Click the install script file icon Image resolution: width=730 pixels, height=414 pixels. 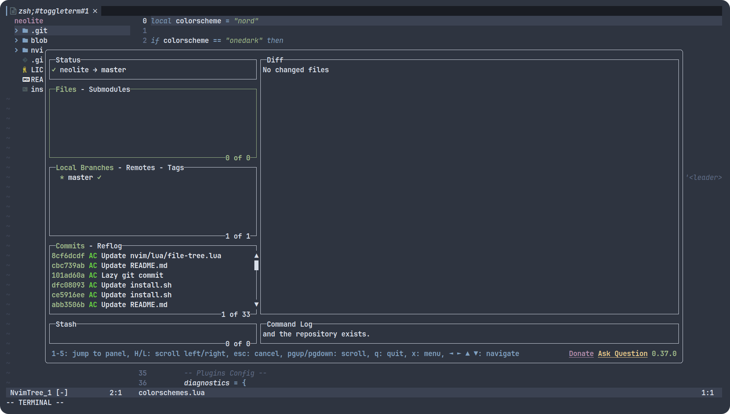coord(25,90)
